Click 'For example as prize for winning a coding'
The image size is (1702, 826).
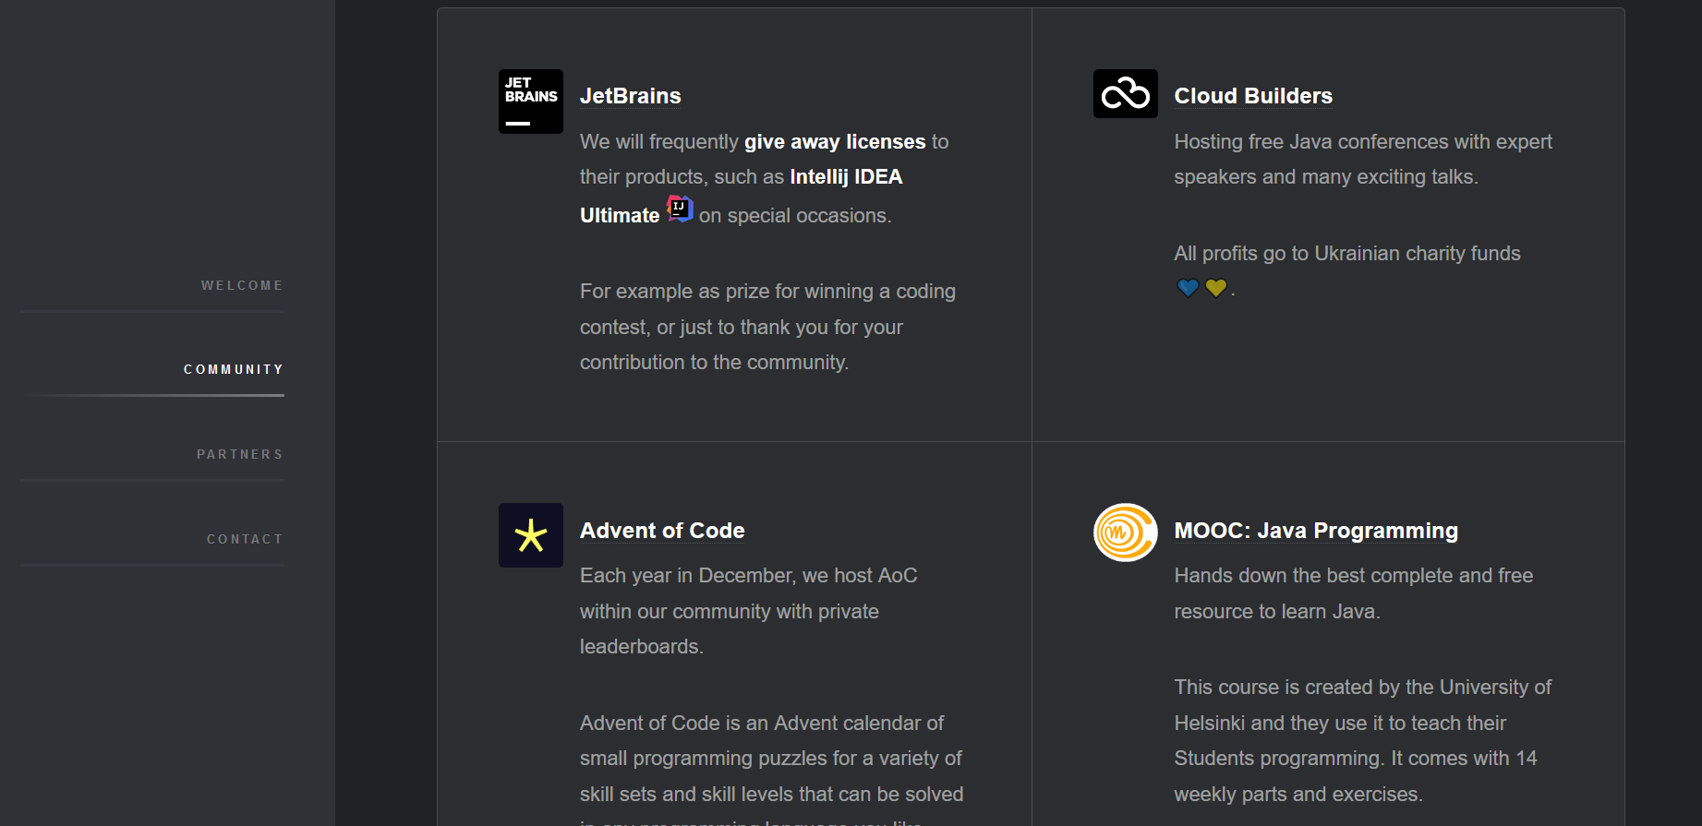767,291
